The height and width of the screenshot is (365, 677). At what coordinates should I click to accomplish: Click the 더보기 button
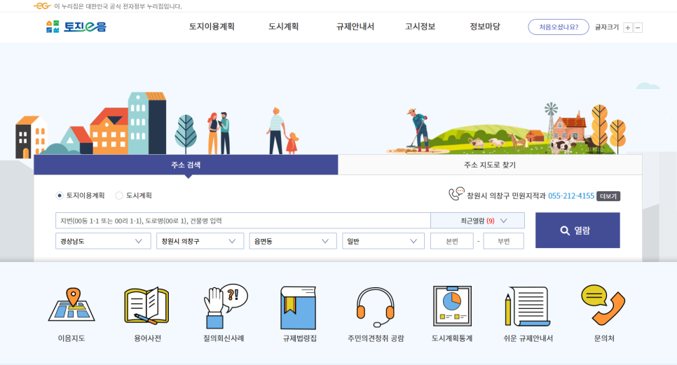[x=608, y=196]
